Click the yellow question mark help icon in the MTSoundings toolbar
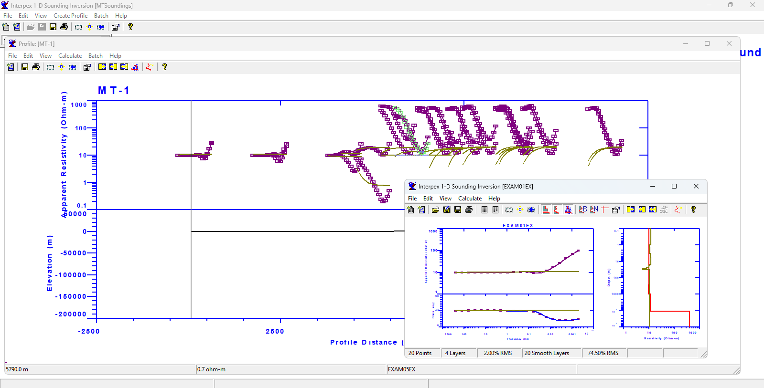This screenshot has height=388, width=764. pyautogui.click(x=130, y=27)
